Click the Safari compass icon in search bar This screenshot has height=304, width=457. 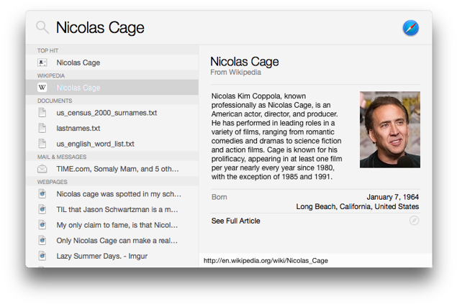410,28
